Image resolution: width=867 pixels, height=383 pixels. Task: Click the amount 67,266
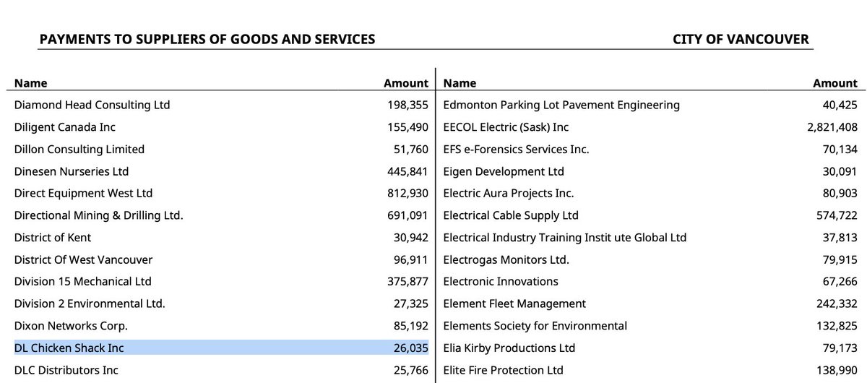click(x=840, y=281)
